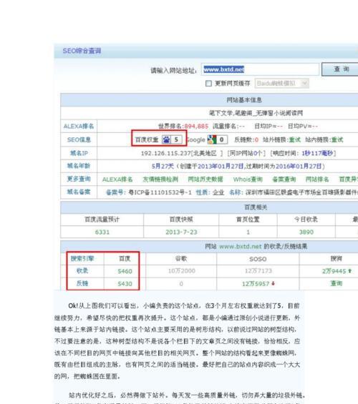Click the www.bxtd.net link in results header
This screenshot has height=404, width=358.
coord(240,246)
